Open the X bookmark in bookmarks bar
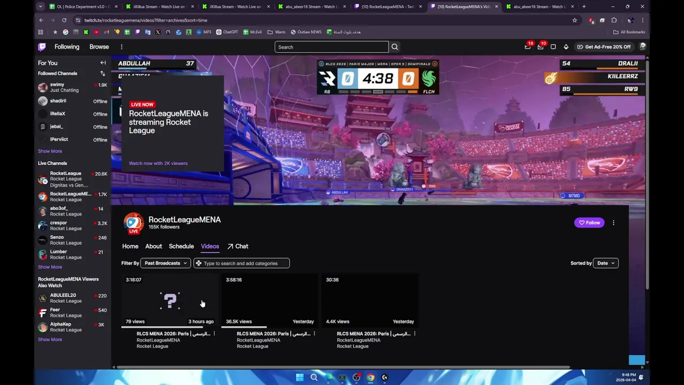Screen dimensions: 684x385 (x=158, y=32)
